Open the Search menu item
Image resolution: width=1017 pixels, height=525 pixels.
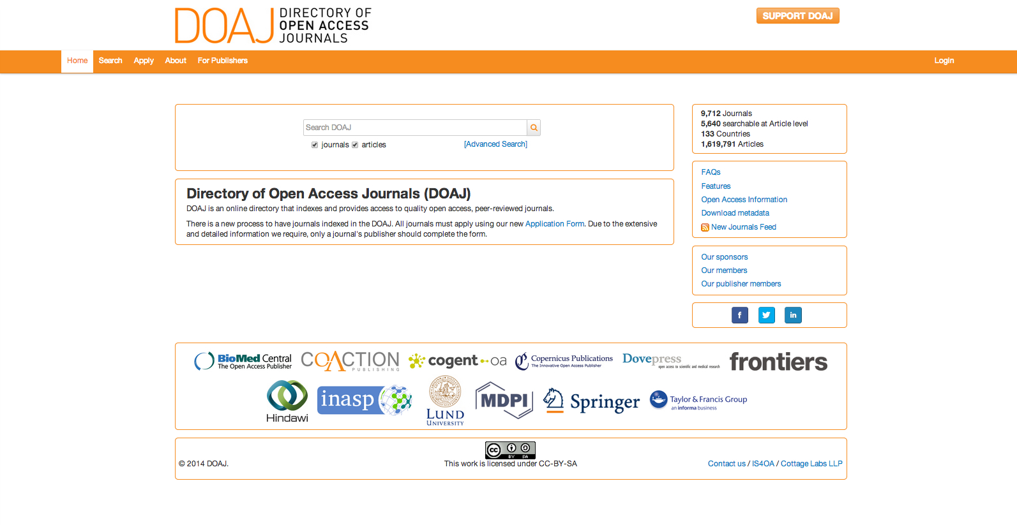tap(110, 61)
